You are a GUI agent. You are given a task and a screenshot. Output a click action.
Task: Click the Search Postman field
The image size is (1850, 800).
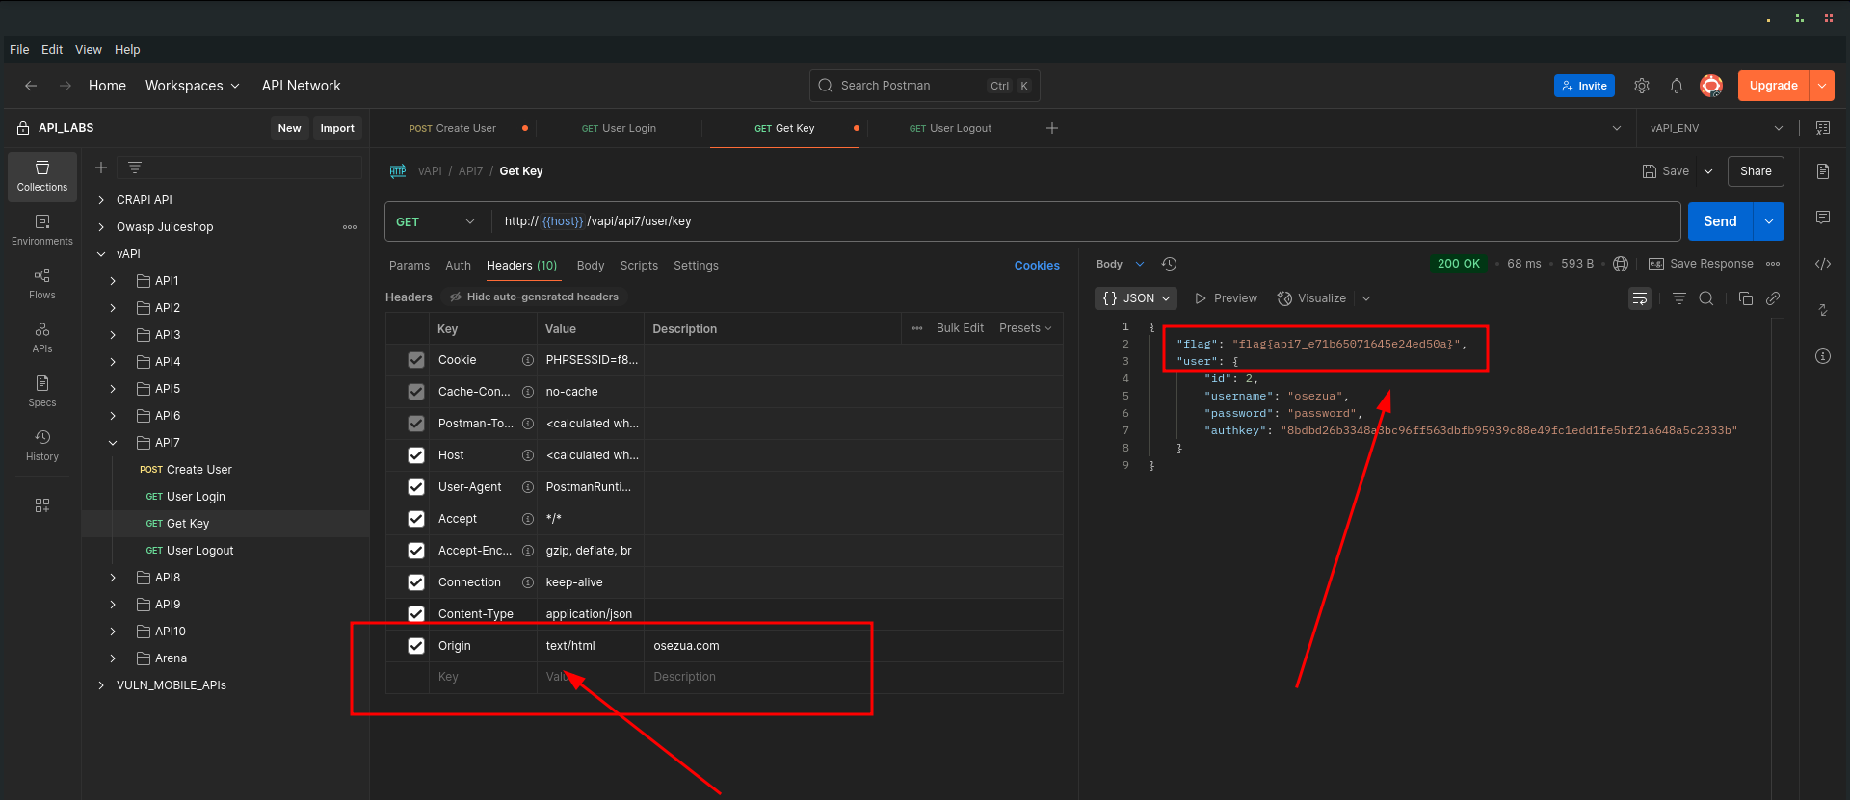click(x=925, y=86)
